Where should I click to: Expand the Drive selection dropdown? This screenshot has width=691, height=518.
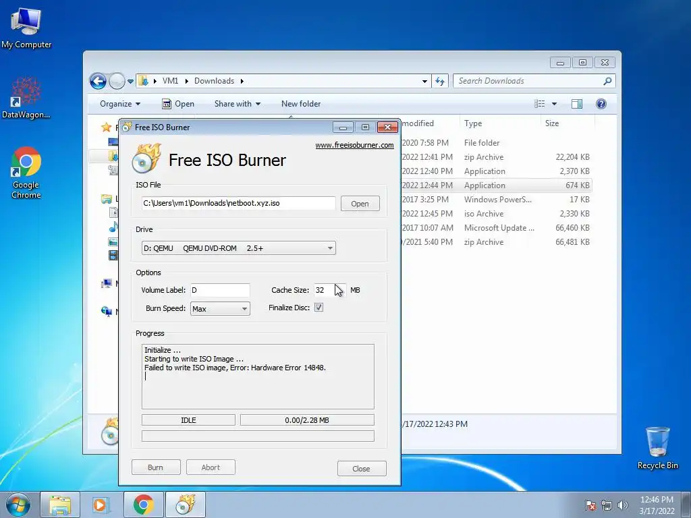pyautogui.click(x=329, y=248)
